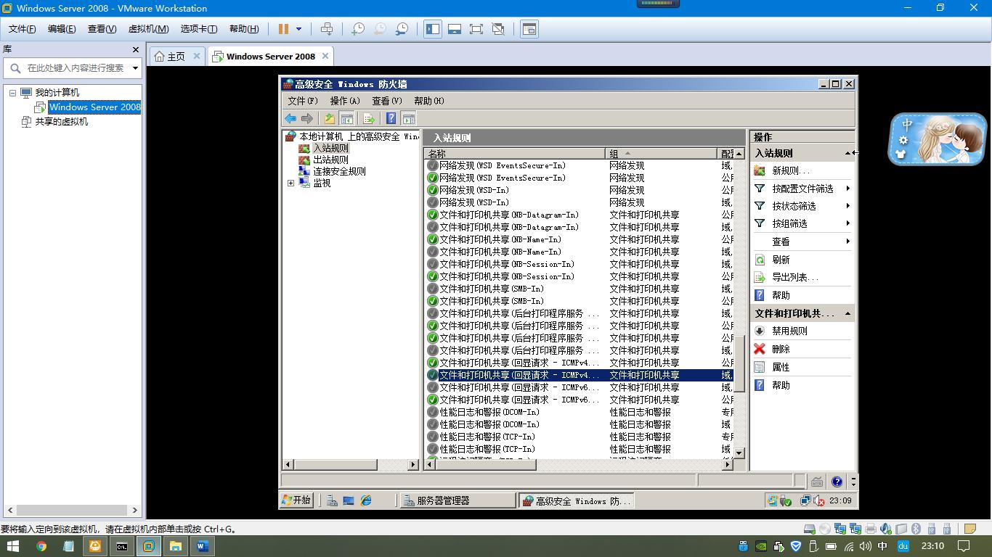Click VMware take snapshot toolbar icon
Screen dimensions: 992x557
click(x=358, y=29)
